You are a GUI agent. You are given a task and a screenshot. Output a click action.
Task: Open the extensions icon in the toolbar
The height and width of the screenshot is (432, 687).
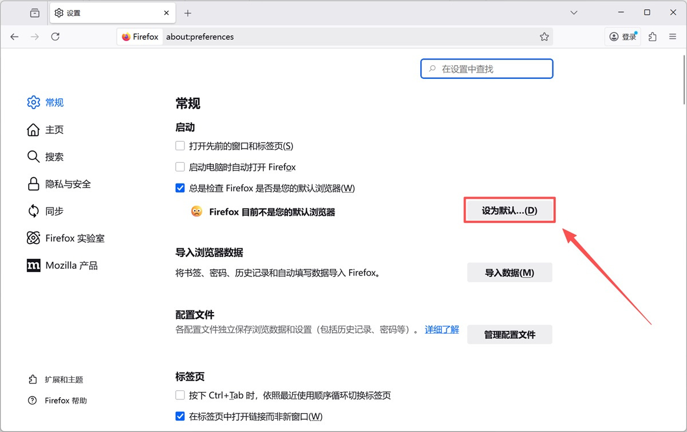click(652, 36)
